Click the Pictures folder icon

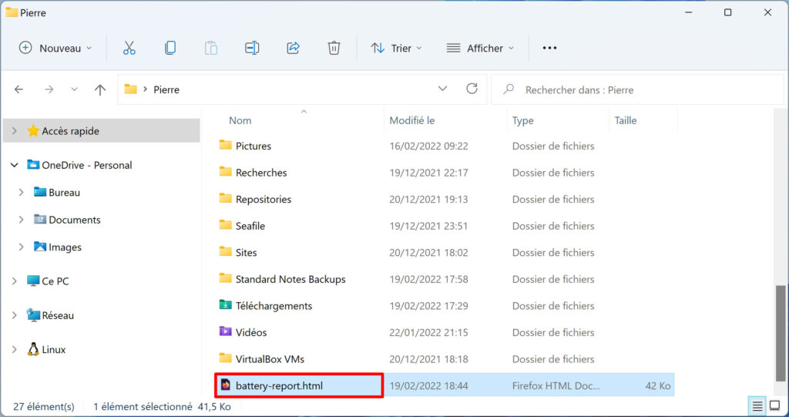coord(226,145)
